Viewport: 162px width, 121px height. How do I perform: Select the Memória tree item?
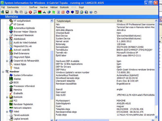tap(17, 90)
